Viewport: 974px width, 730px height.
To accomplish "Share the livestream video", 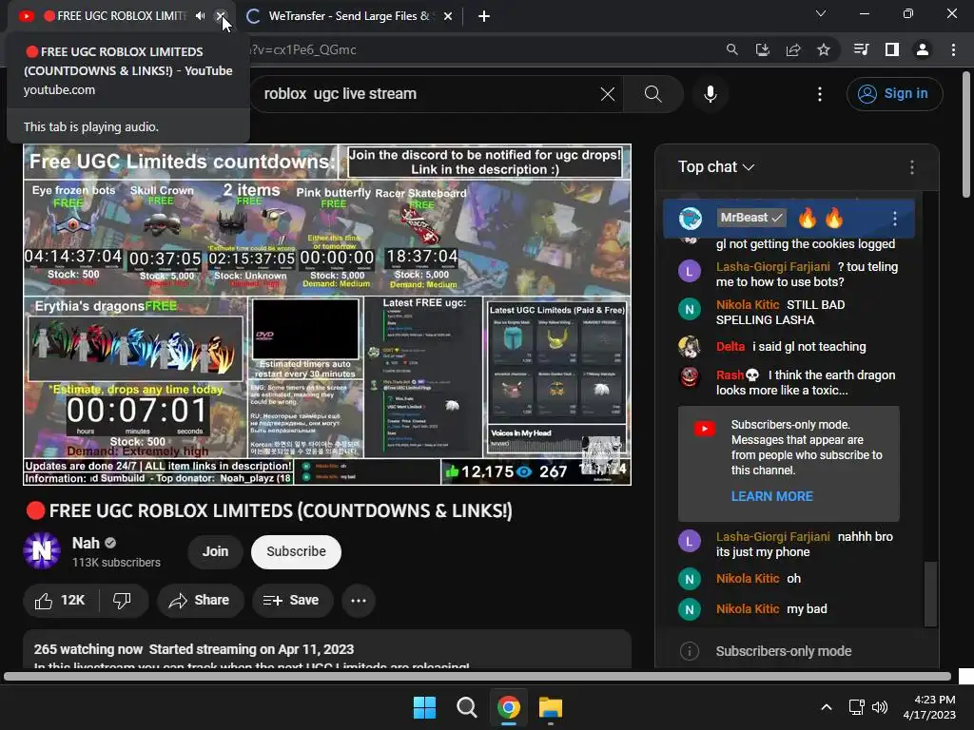I will (200, 601).
